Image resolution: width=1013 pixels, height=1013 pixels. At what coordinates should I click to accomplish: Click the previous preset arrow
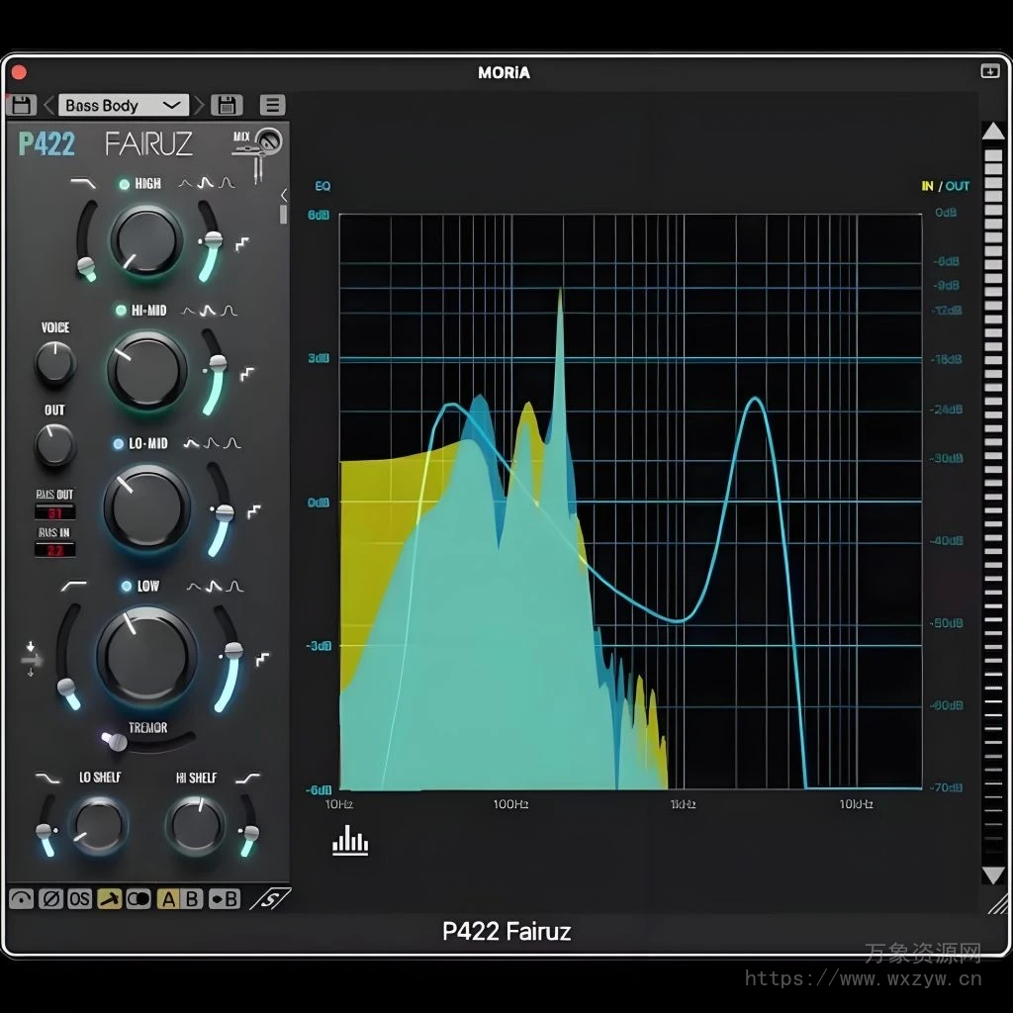(x=47, y=105)
